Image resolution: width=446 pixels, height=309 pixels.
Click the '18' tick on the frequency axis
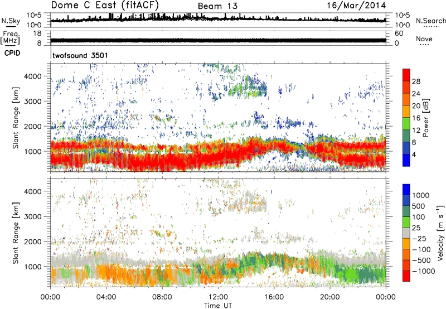tap(37, 33)
